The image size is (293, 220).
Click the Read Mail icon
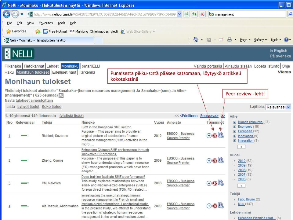(221, 40)
